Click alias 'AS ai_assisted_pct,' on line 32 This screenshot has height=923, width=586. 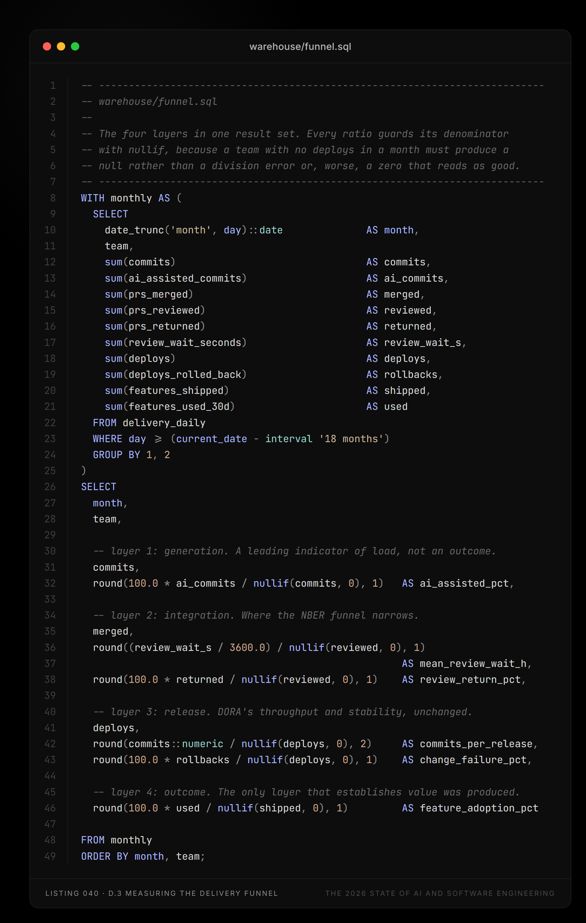[458, 583]
